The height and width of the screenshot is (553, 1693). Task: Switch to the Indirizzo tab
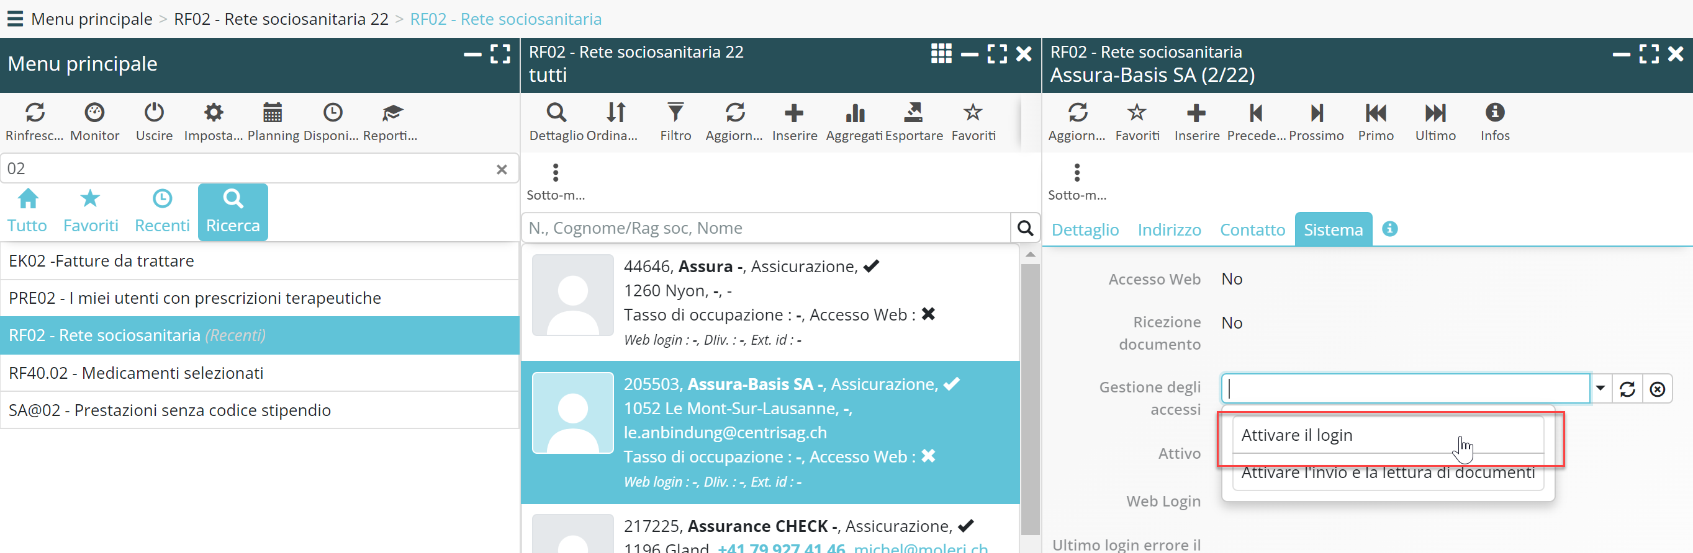[x=1168, y=229]
